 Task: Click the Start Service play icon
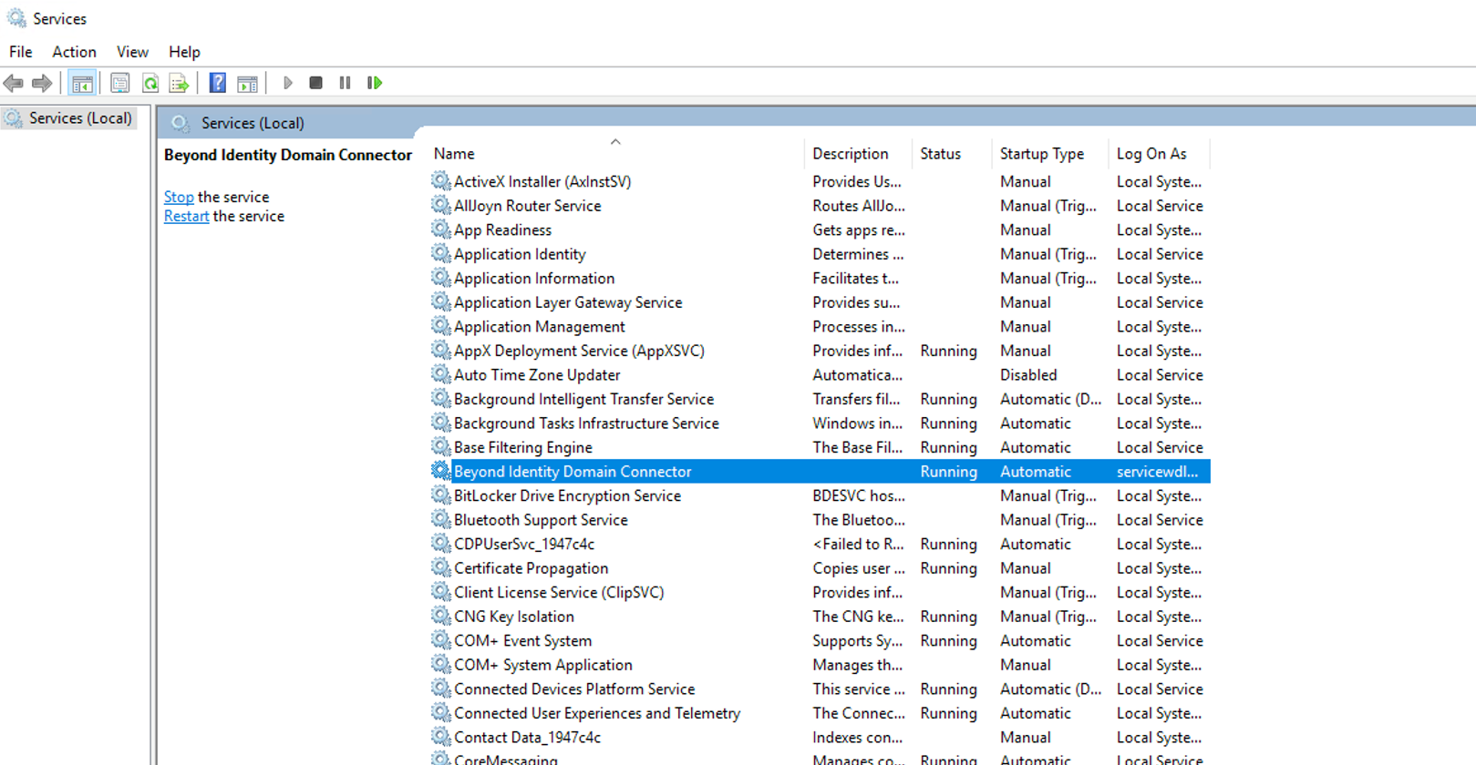coord(288,83)
